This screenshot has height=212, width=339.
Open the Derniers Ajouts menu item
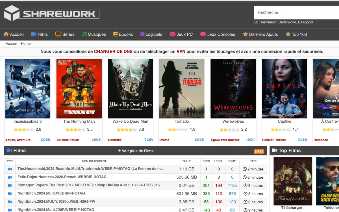(260, 34)
